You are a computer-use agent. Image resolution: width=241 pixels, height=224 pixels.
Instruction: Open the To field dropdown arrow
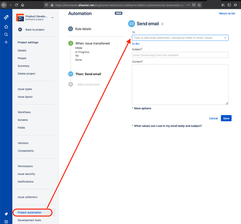pos(225,38)
